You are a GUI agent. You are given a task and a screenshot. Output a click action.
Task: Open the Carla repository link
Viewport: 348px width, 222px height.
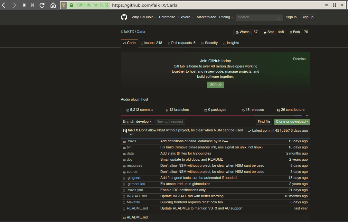pyautogui.click(x=141, y=32)
